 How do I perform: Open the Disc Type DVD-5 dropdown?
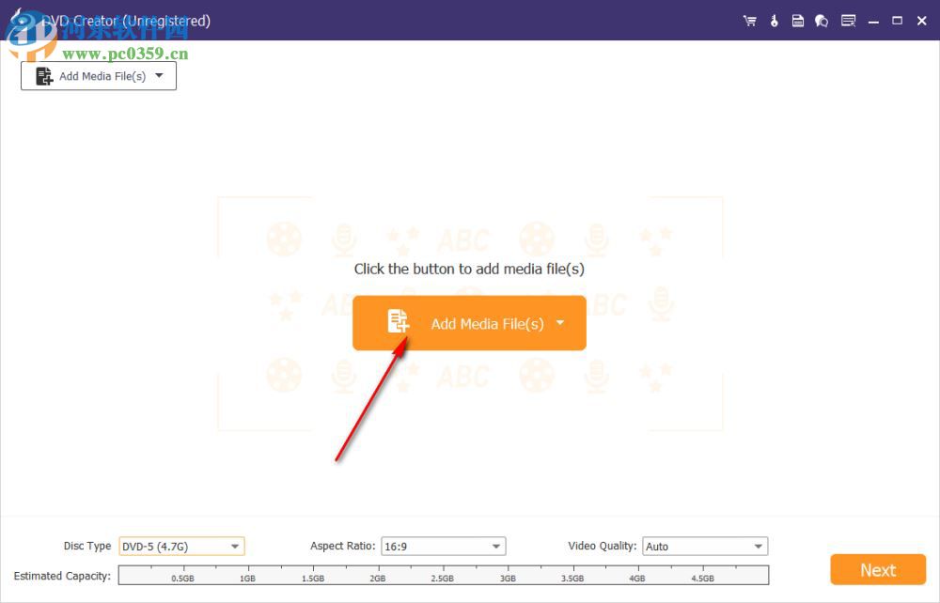click(181, 546)
